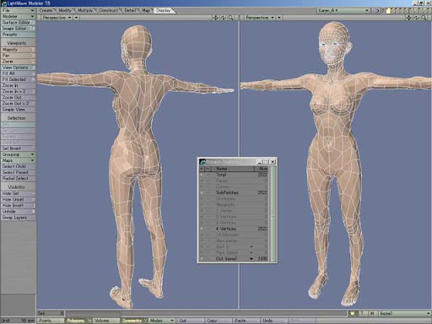Click the Fit All button
Image resolution: width=432 pixels, height=324 pixels.
18,73
